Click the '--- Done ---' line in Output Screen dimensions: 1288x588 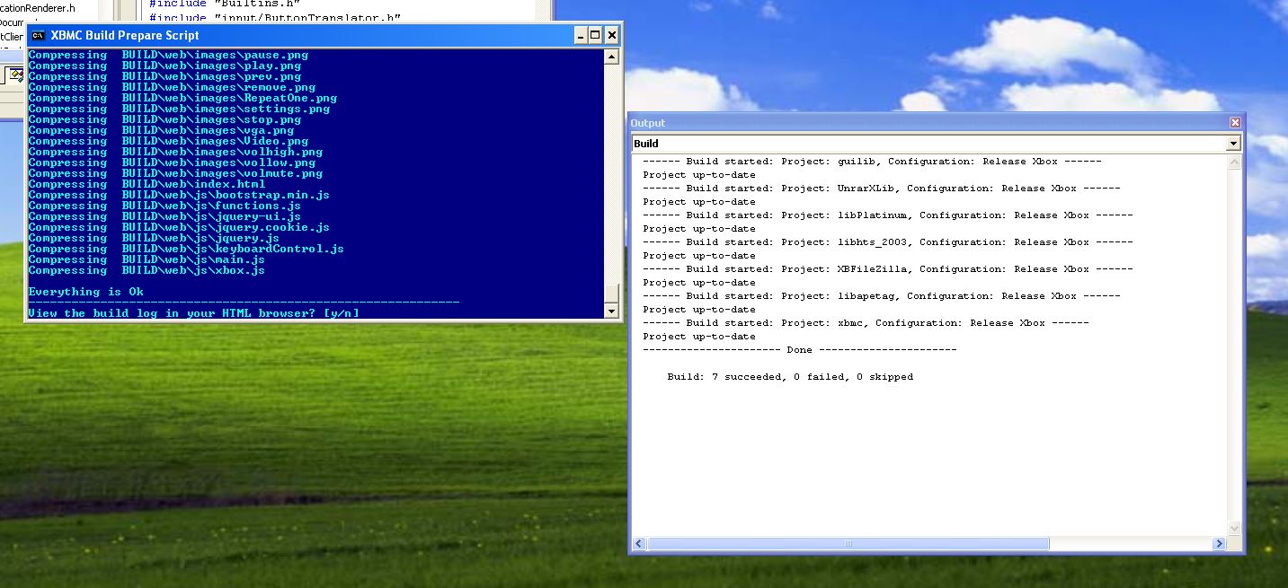point(800,350)
